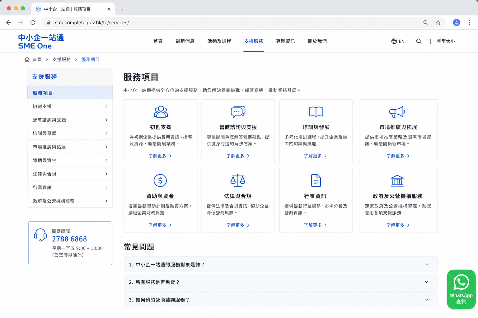Click hotline number 2788 6868
Image resolution: width=478 pixels, height=318 pixels.
(69, 239)
